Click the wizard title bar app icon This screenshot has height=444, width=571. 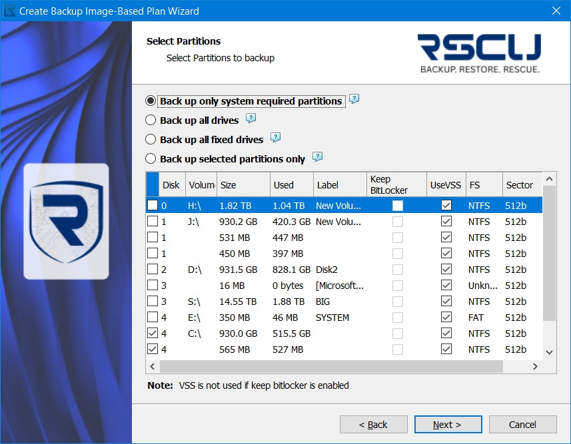coord(11,11)
